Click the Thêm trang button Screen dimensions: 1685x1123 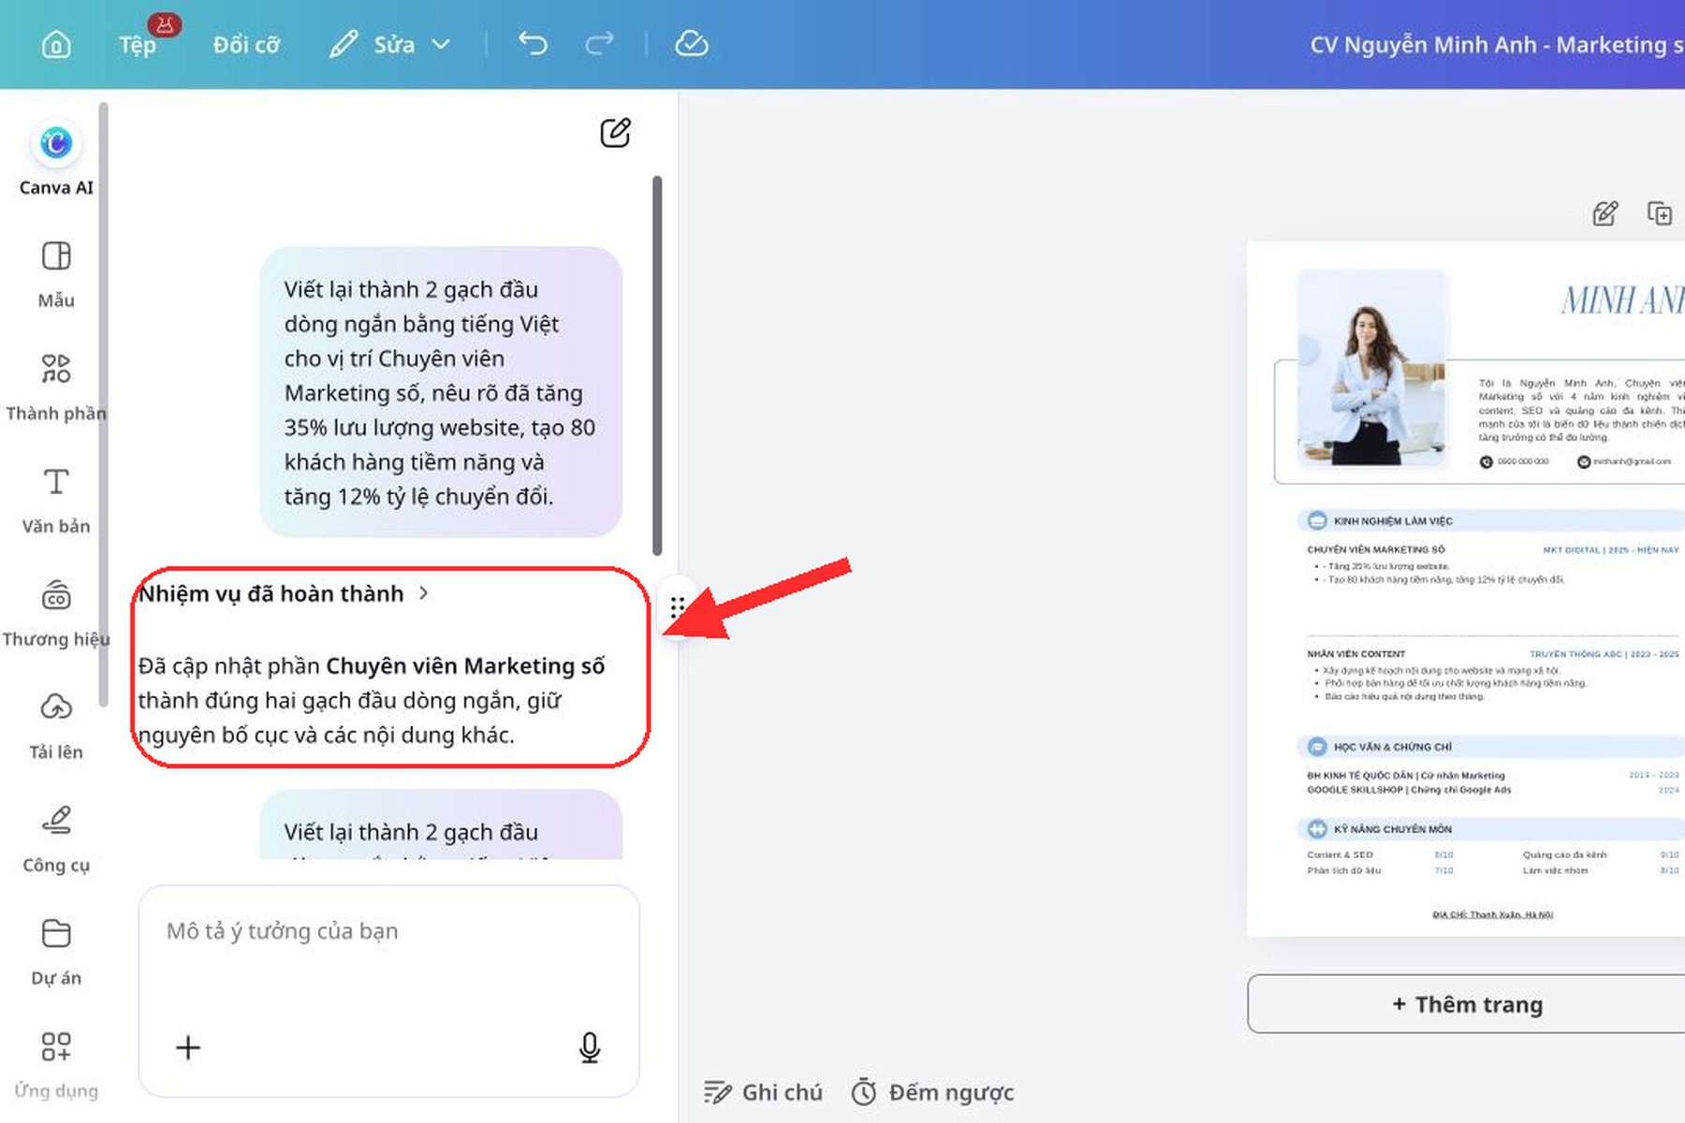pyautogui.click(x=1466, y=1004)
